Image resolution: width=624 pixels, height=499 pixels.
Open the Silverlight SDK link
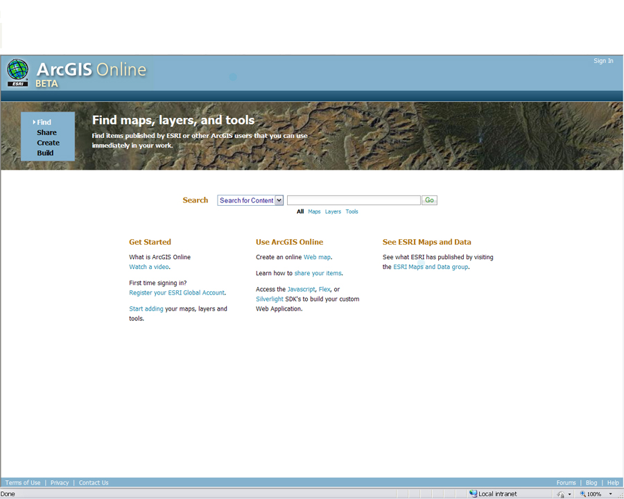[270, 299]
